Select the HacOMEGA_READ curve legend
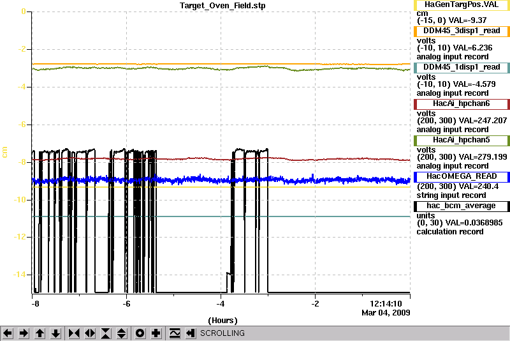The image size is (510, 341). coord(462,176)
